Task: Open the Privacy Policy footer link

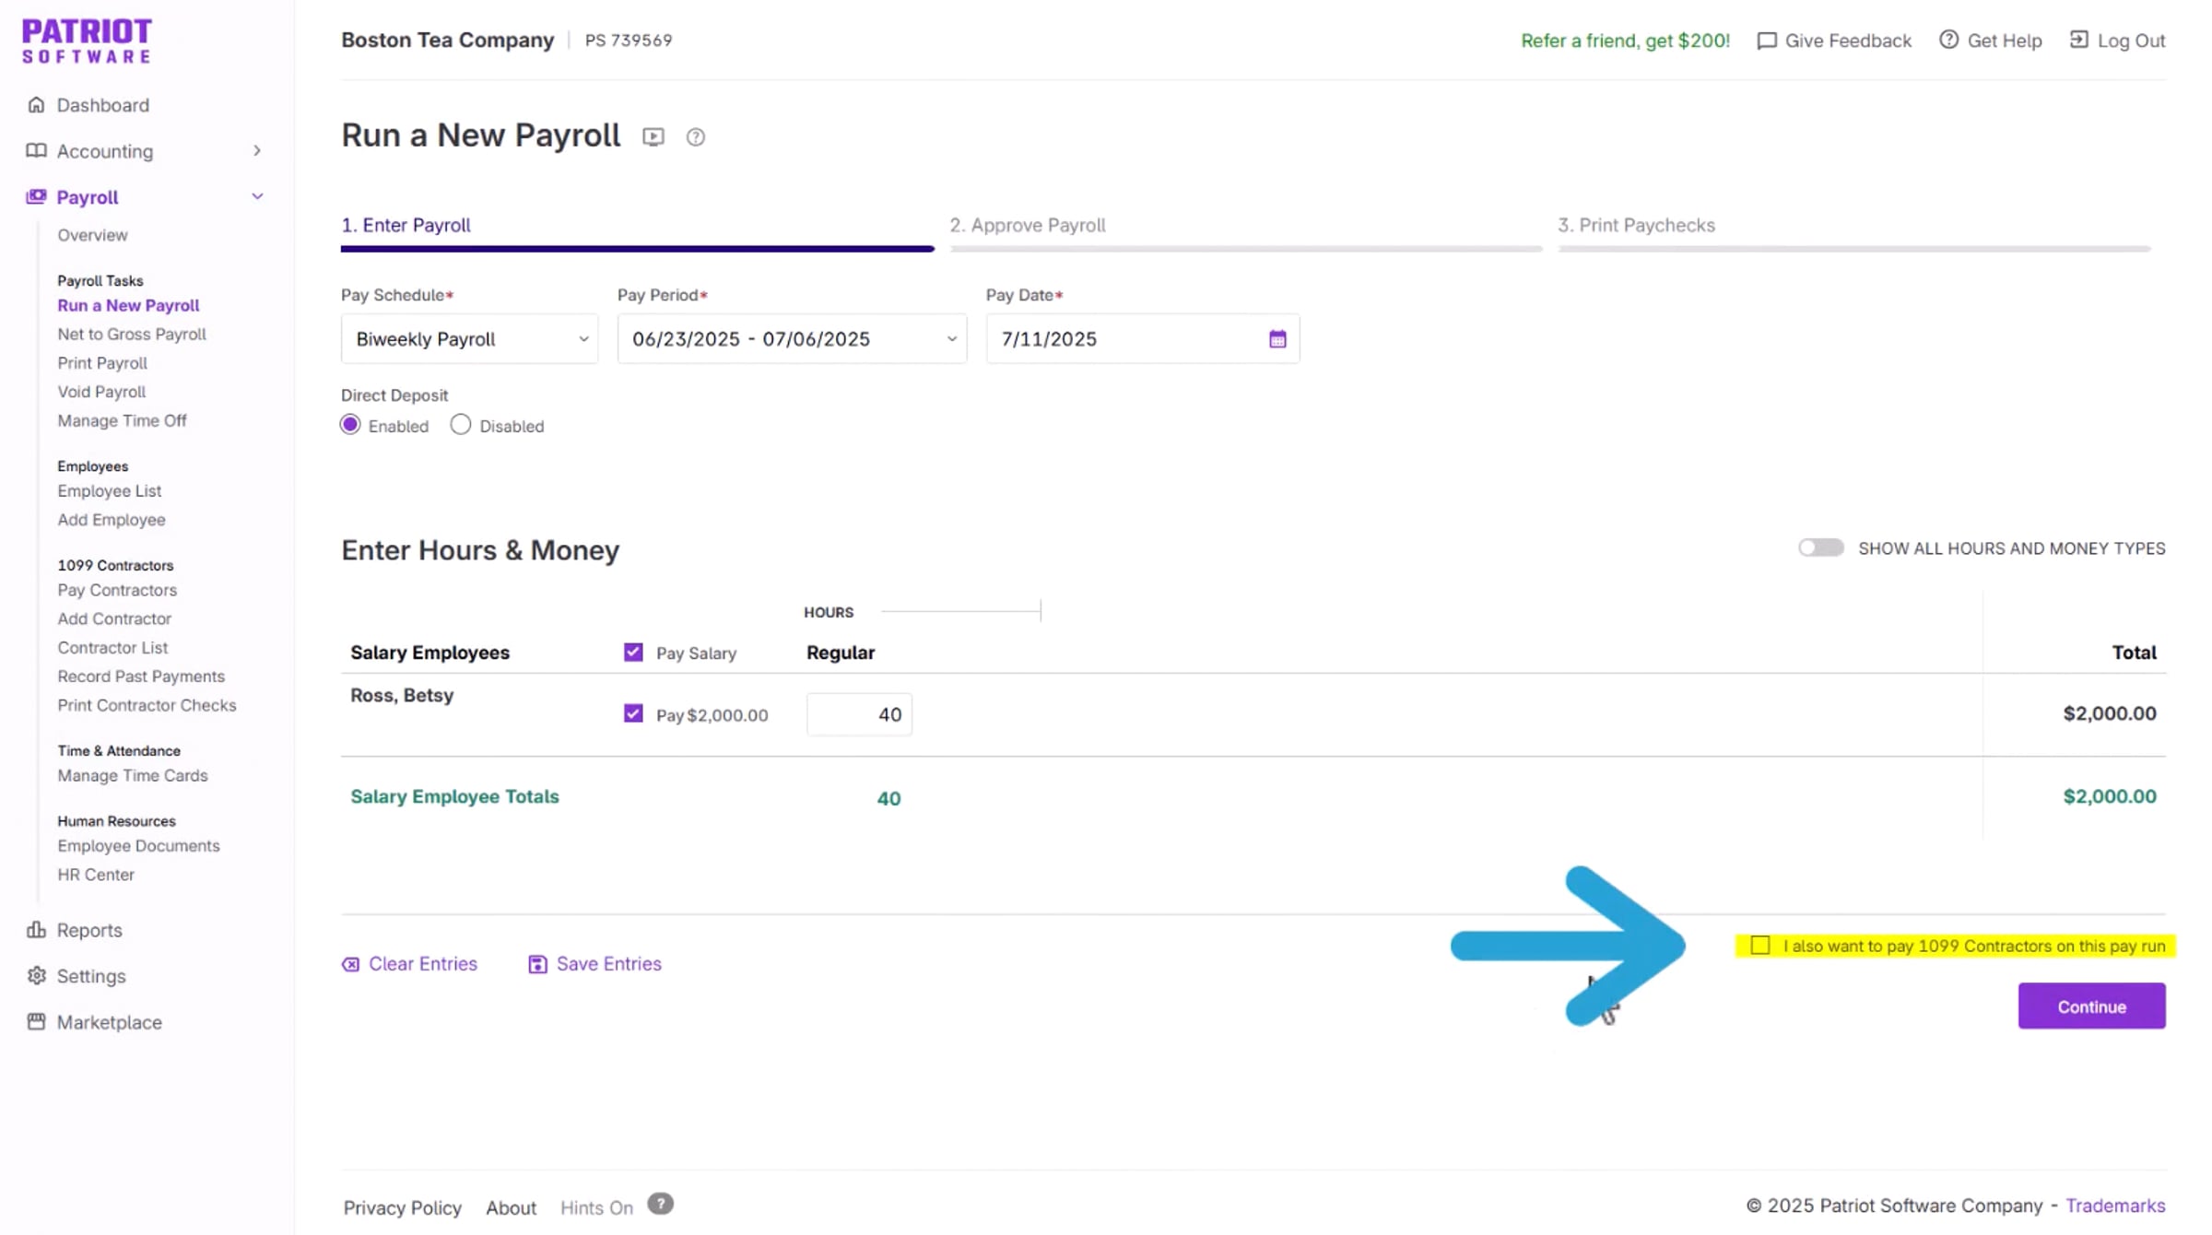Action: point(403,1207)
